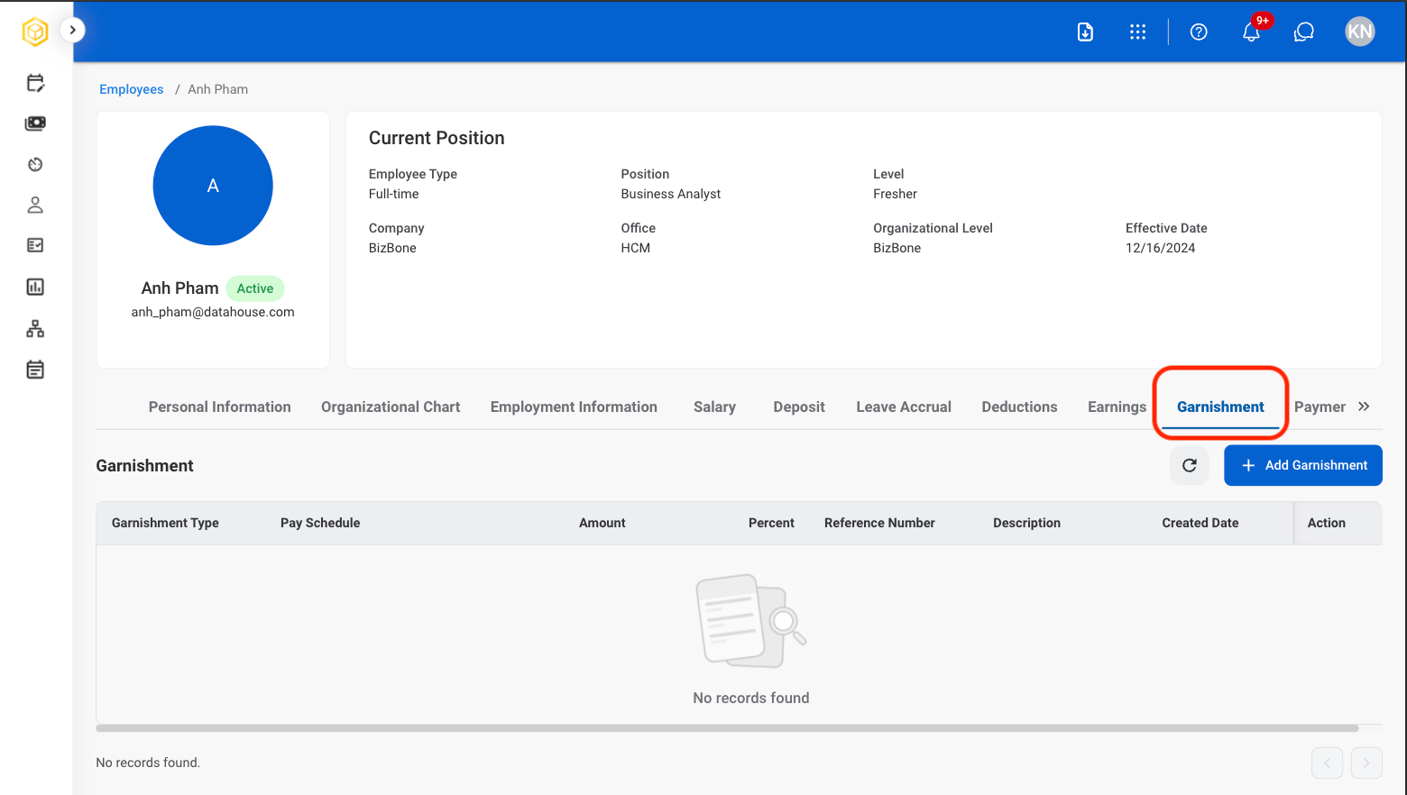Click the Percent column header
The image size is (1407, 795).
[x=771, y=523]
